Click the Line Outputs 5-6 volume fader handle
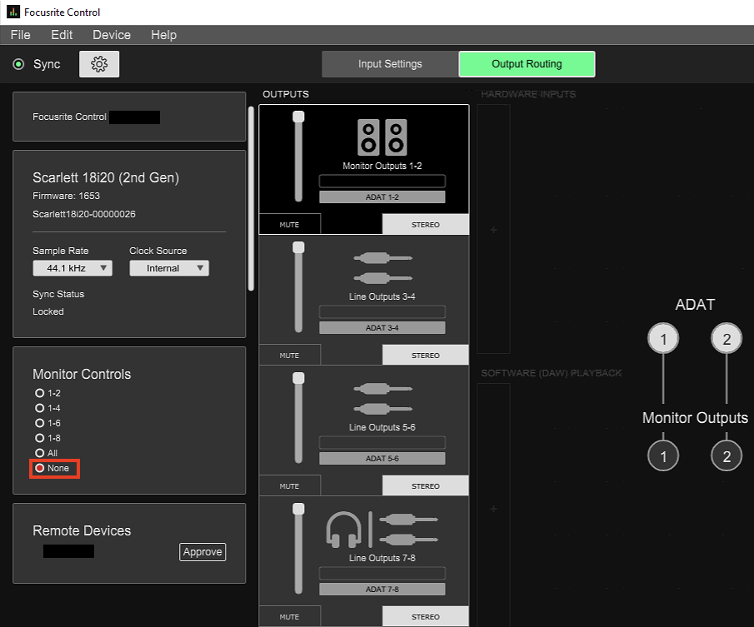 tap(298, 378)
